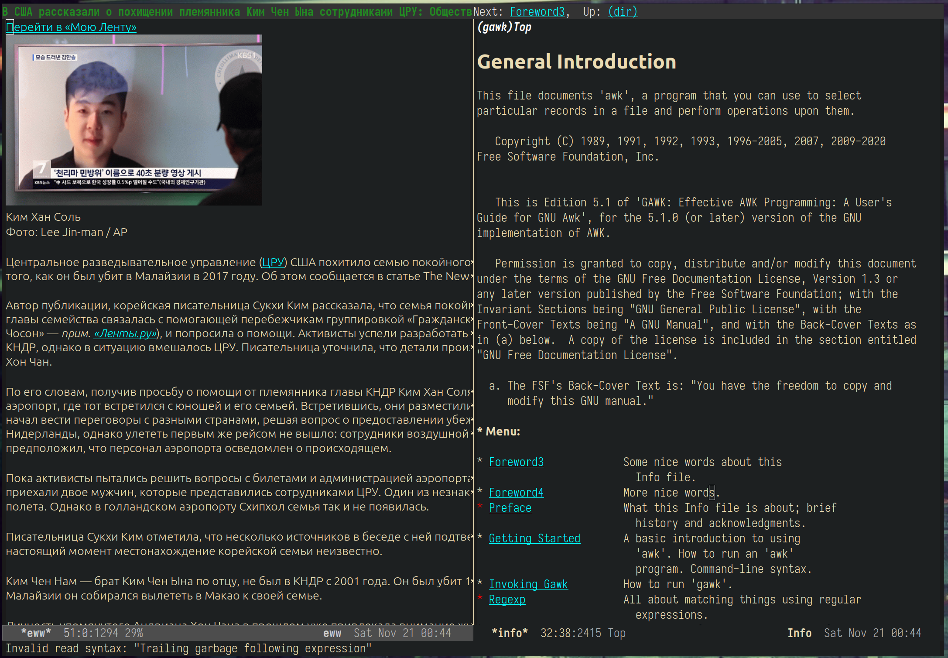
Task: Click the Kim Han Sol news photo
Action: (x=134, y=120)
